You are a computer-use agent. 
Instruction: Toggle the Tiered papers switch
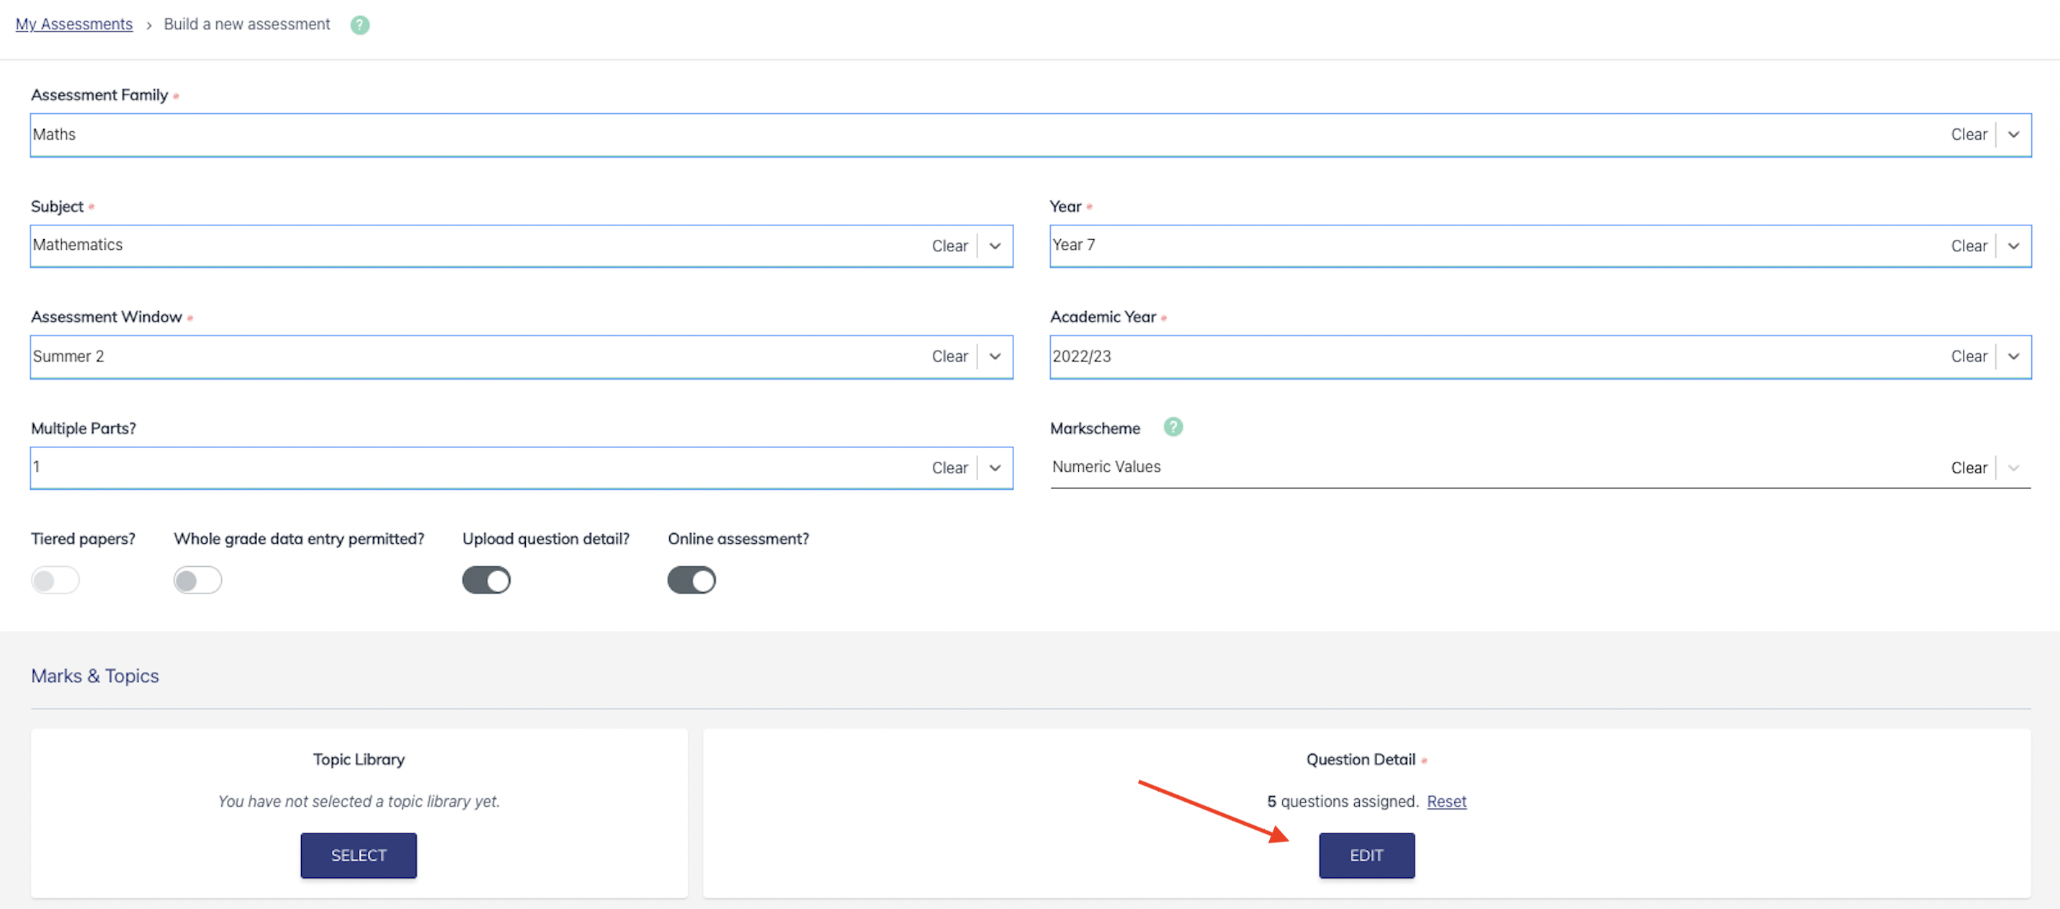(55, 580)
